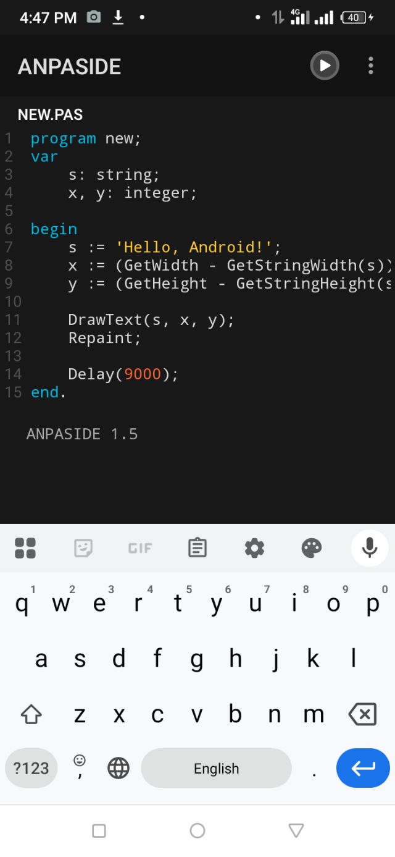Viewport: 395px width, 857px height.
Task: Tap the ANPASIDE app title
Action: 69,66
